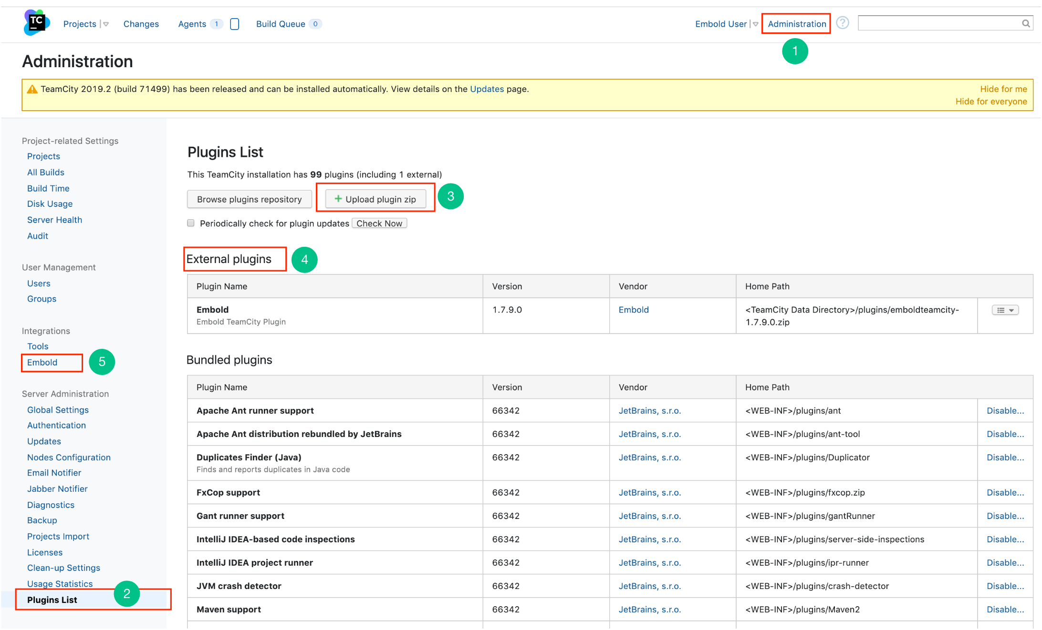Disable Apache Ant runner support plugin
The height and width of the screenshot is (630, 1042).
coord(1005,411)
